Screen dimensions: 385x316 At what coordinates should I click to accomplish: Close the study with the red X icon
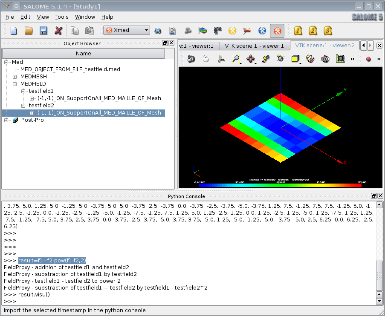point(58,31)
